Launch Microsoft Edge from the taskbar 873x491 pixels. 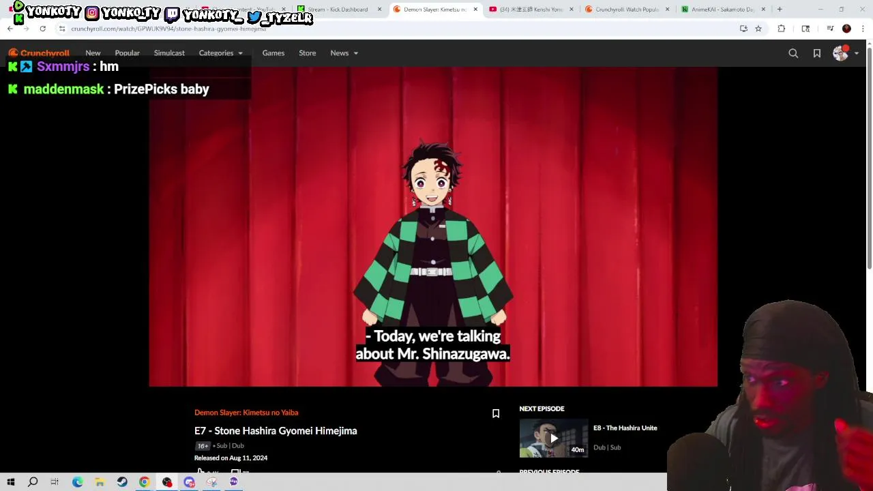tap(77, 482)
